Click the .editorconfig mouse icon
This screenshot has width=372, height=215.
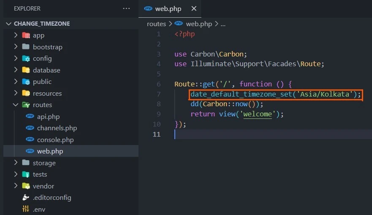[x=26, y=197]
